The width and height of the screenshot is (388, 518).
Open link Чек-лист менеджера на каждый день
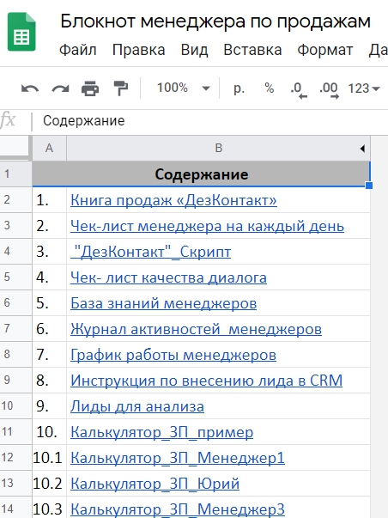207,226
